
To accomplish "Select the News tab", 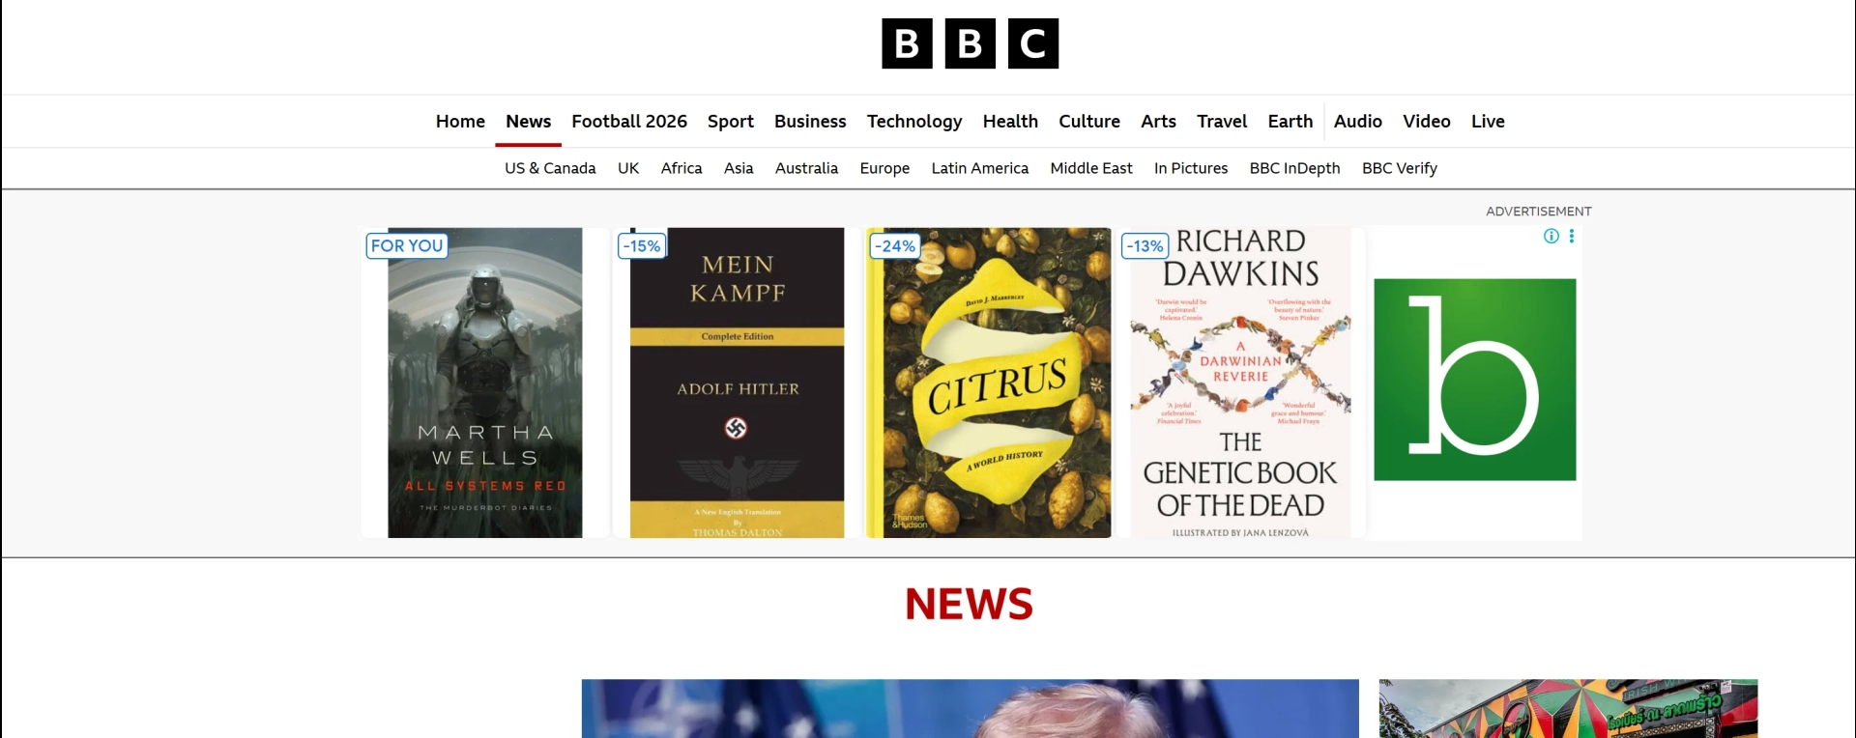I will point(528,122).
